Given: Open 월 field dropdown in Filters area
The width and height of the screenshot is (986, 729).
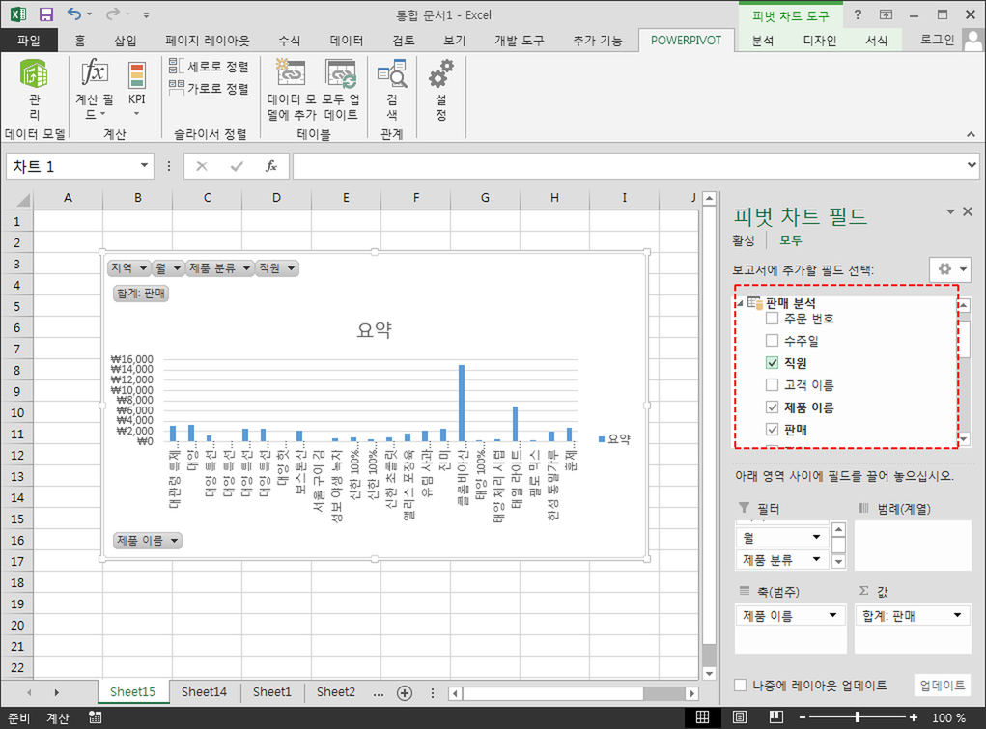Looking at the screenshot, I should [x=816, y=537].
